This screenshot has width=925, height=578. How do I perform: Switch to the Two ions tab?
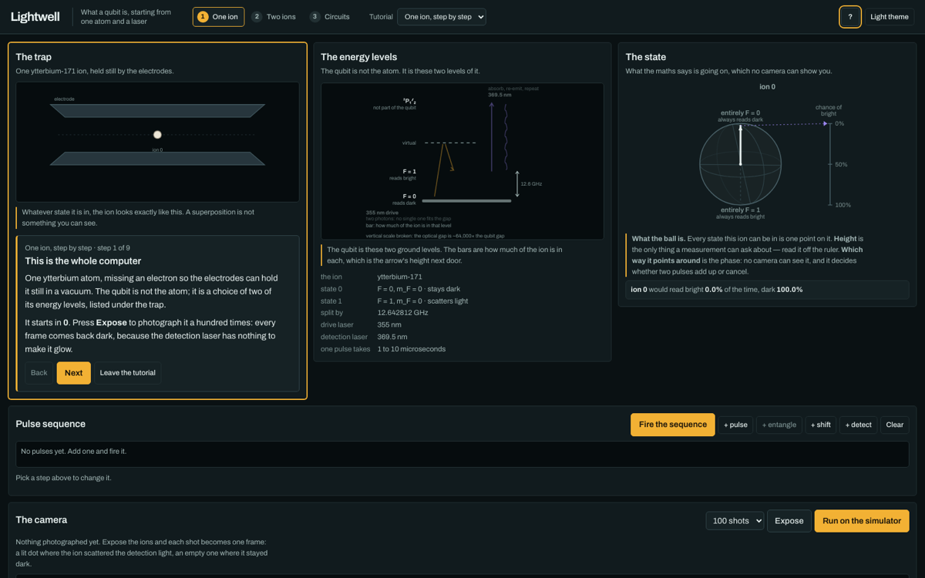pos(274,16)
